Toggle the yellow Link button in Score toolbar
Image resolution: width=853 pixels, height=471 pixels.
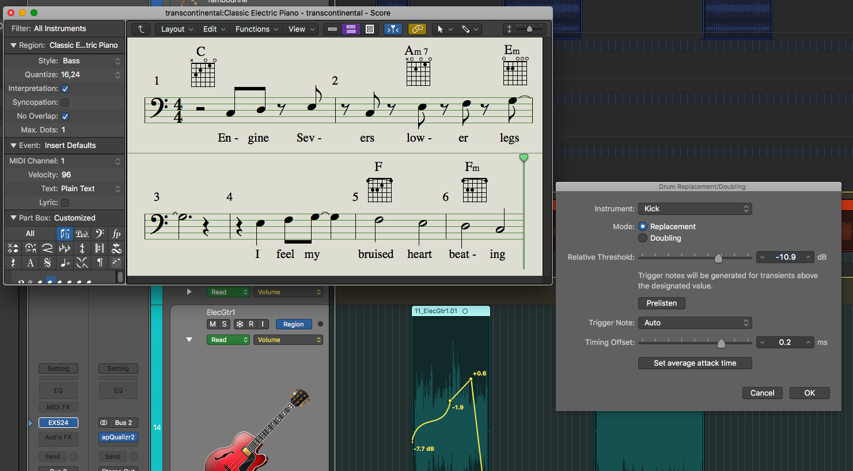click(x=417, y=29)
